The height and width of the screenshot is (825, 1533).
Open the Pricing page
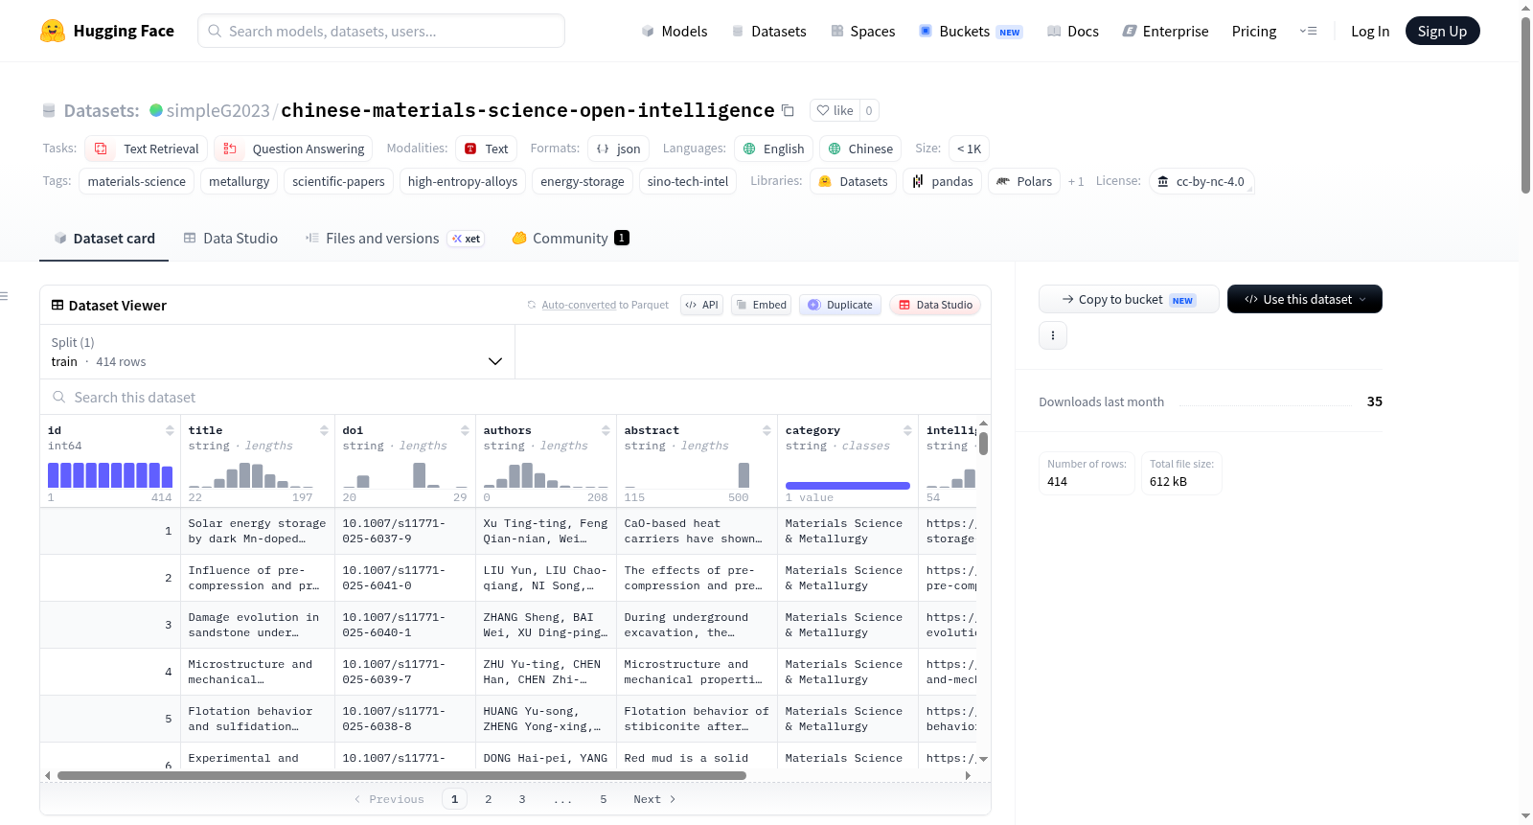click(1254, 31)
